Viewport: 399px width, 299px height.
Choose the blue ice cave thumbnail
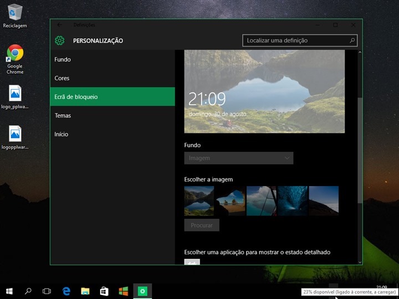pos(293,201)
